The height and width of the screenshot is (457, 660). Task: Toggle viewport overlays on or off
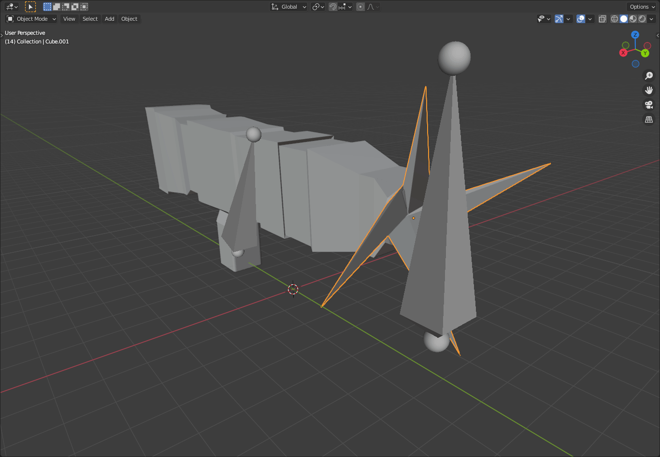click(x=581, y=19)
